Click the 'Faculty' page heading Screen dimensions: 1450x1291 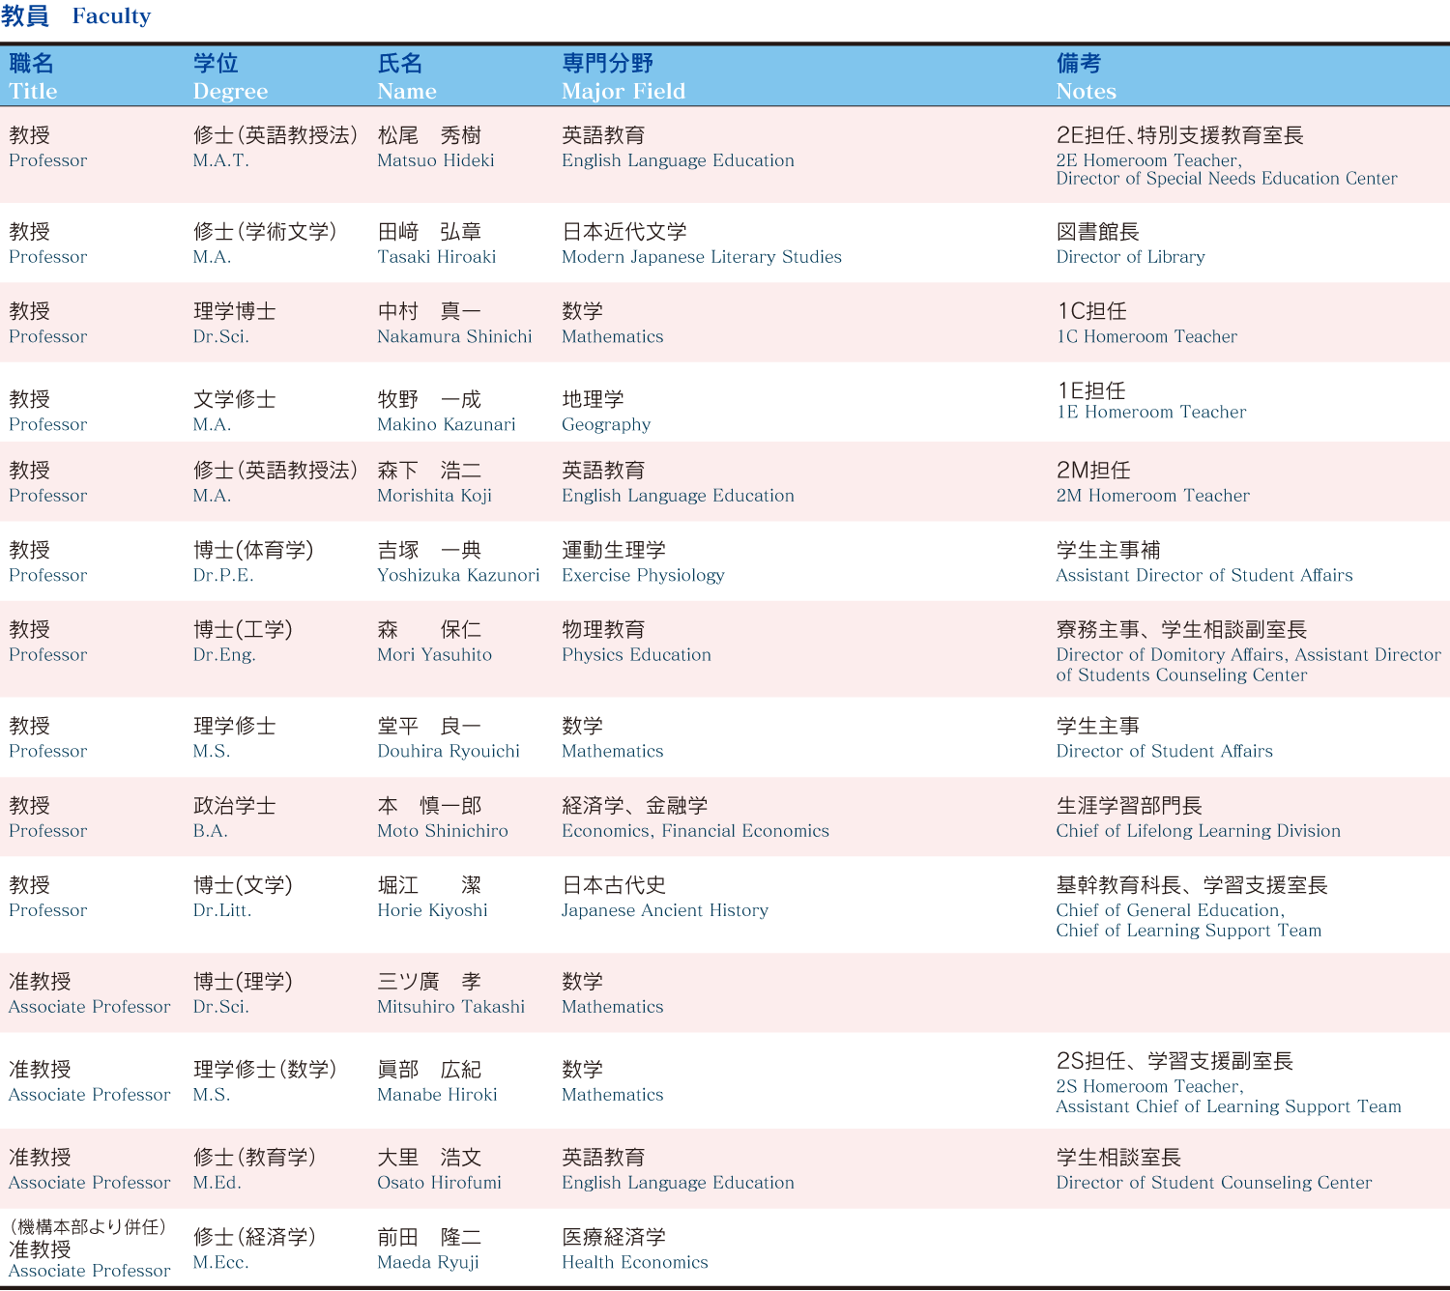point(111,16)
